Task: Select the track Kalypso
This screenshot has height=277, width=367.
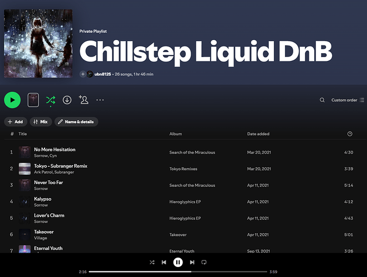Action: pos(43,199)
